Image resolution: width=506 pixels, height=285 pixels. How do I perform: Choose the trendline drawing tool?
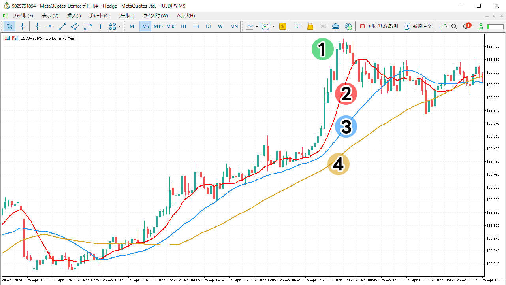click(62, 26)
